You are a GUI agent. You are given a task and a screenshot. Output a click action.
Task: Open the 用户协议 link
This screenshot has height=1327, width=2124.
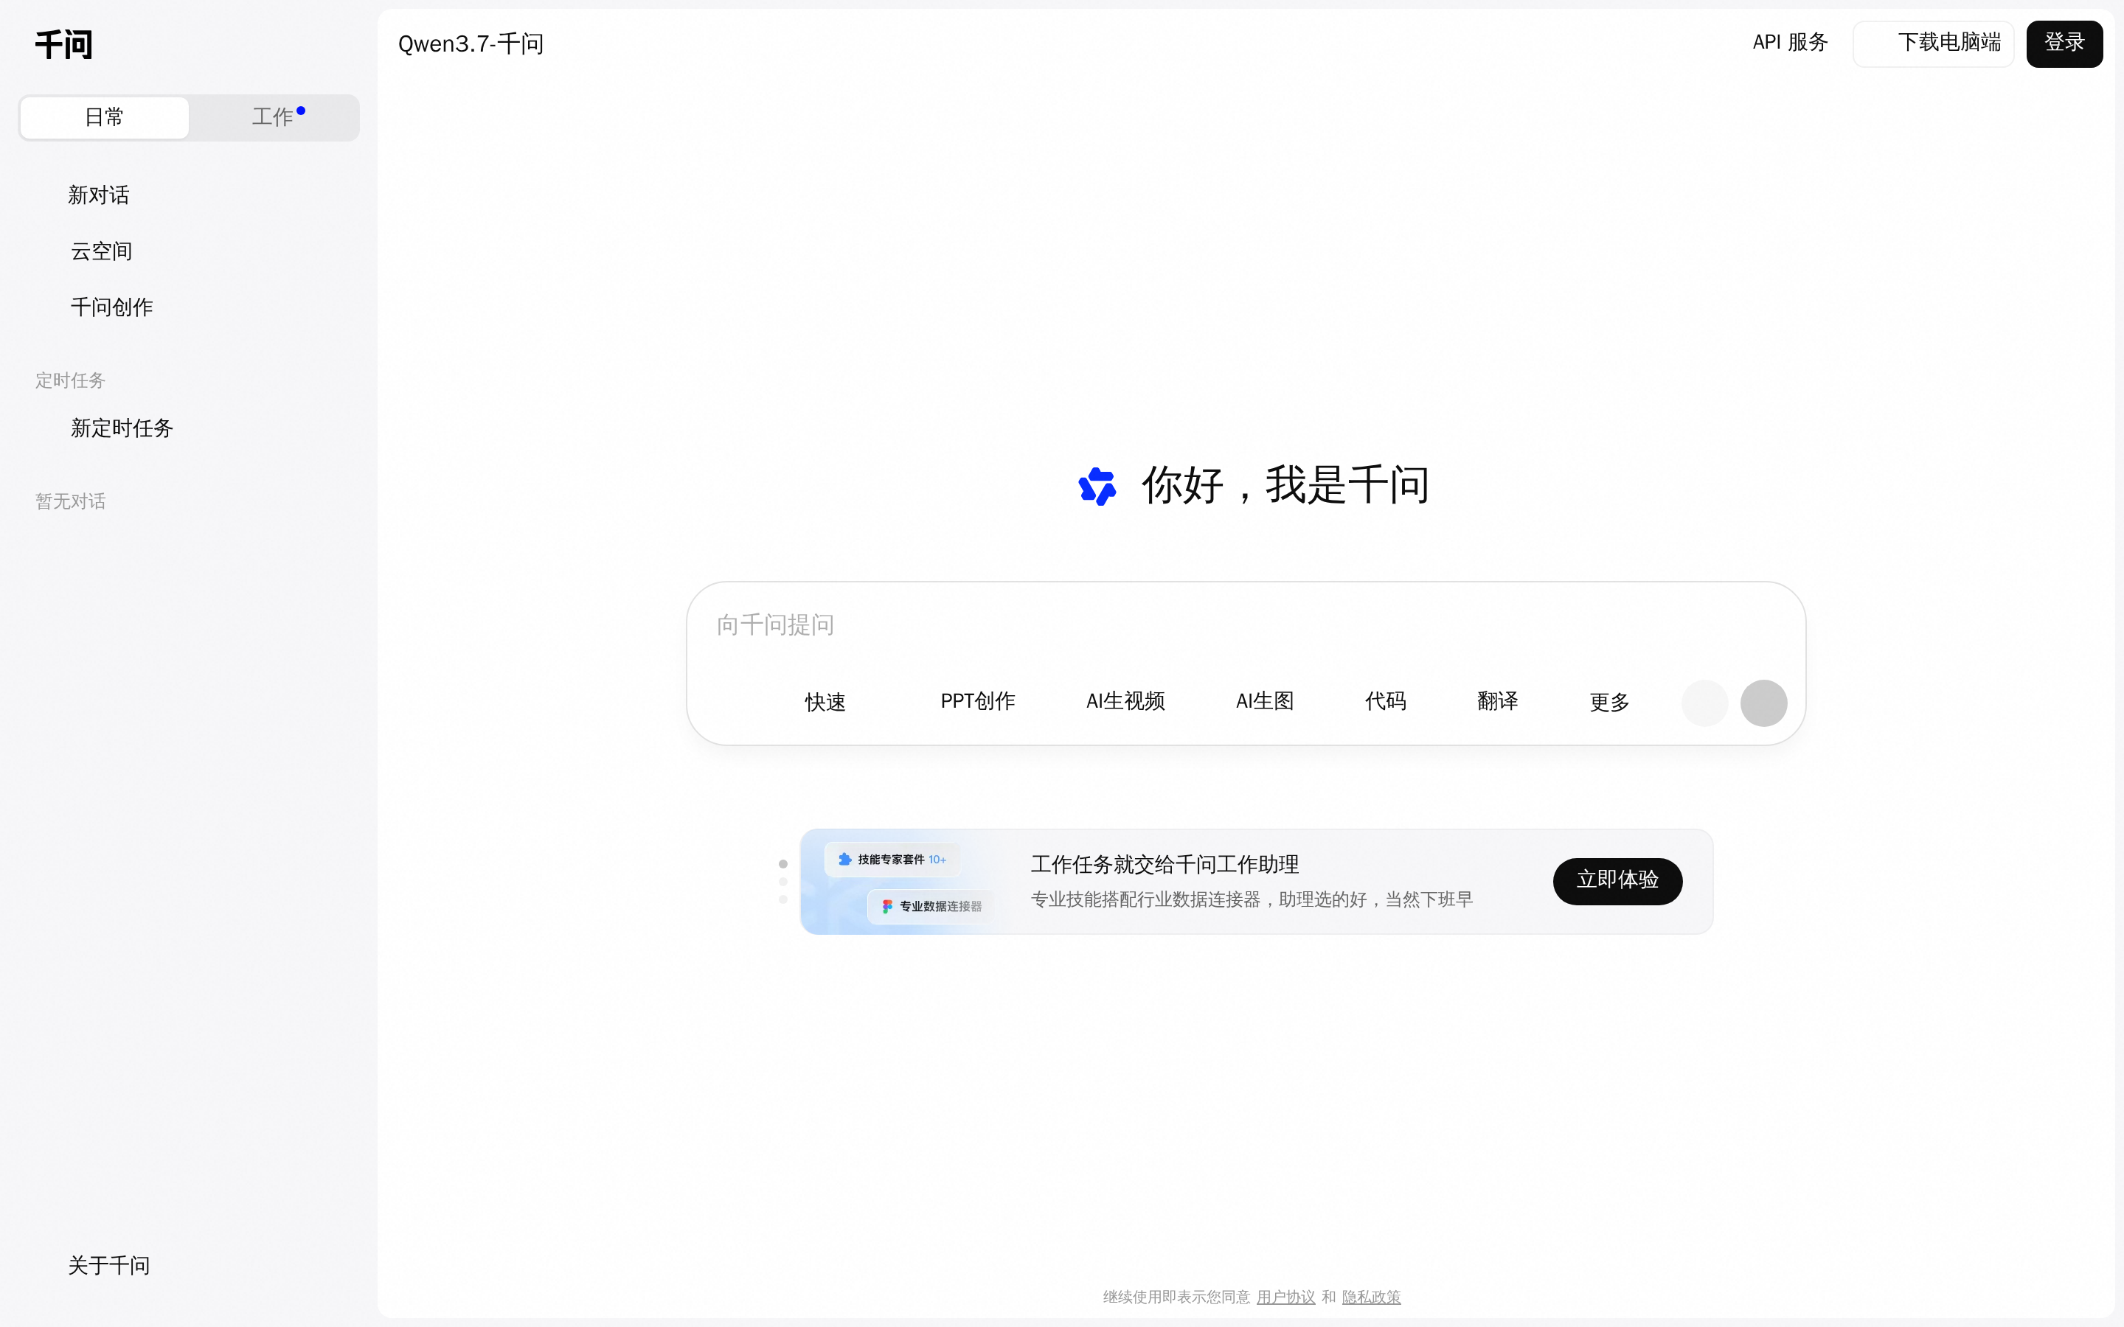coord(1285,1298)
